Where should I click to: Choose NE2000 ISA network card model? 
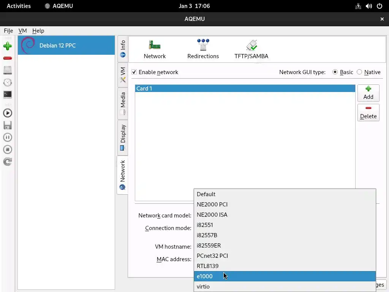click(285, 214)
